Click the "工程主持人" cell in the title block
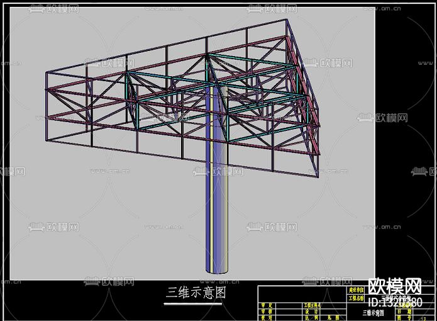Screen dimensions: 437x321 pos(313,306)
